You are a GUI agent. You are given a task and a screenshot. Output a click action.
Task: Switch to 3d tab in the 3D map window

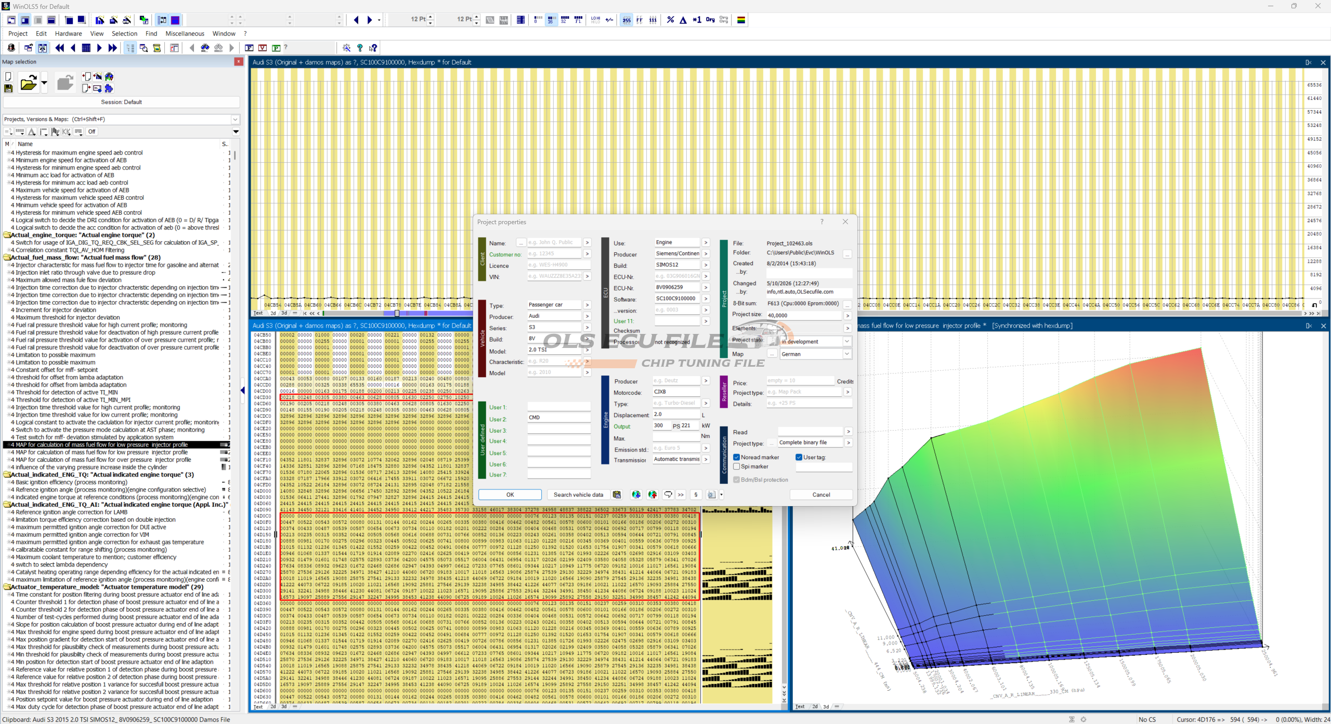point(826,706)
